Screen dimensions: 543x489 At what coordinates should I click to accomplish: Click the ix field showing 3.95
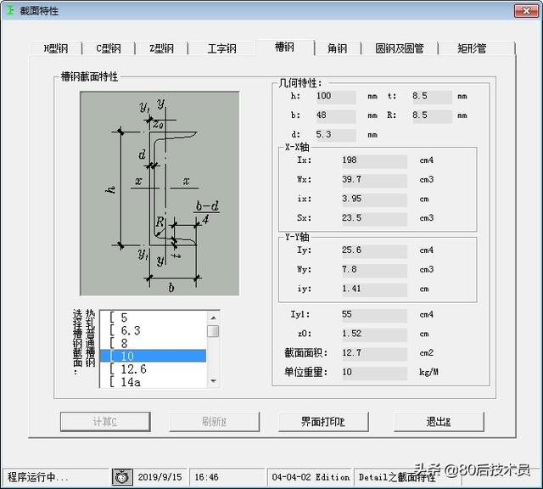(x=374, y=199)
